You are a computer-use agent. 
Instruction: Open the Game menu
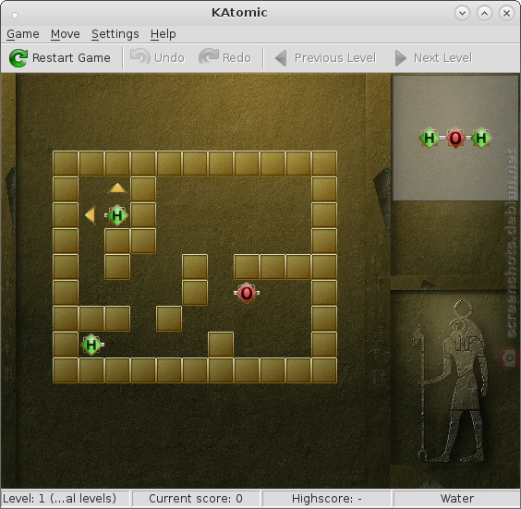[x=23, y=34]
